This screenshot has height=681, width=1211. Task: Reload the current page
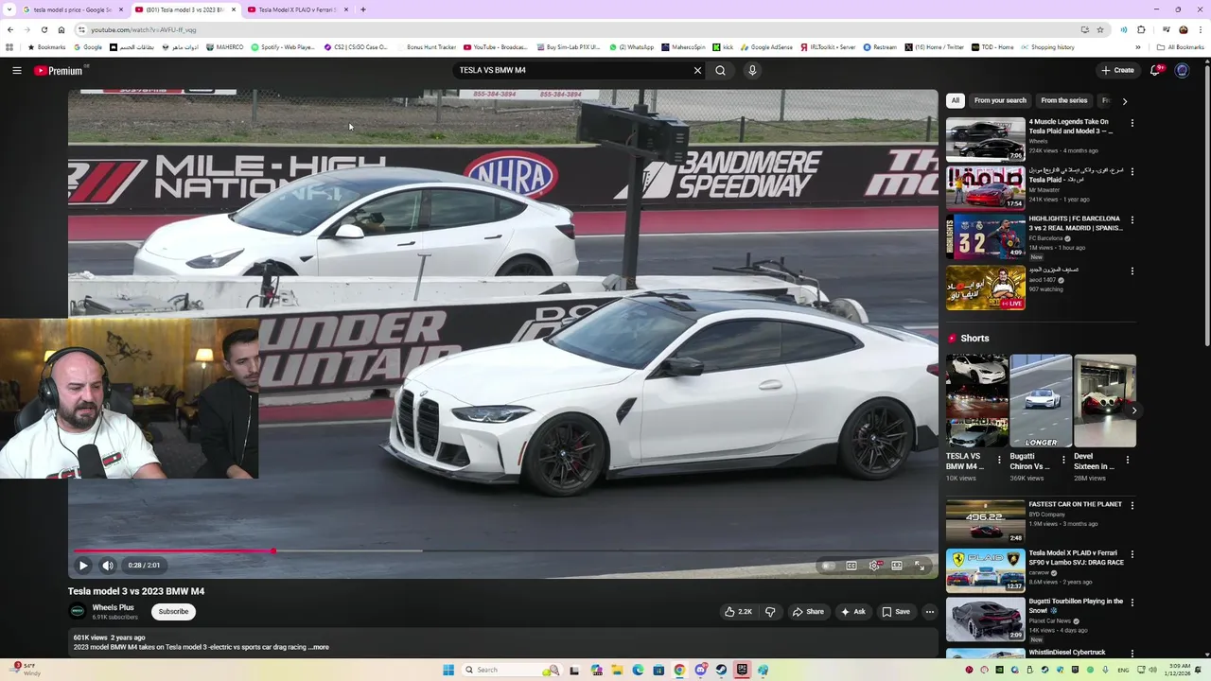[x=44, y=29]
